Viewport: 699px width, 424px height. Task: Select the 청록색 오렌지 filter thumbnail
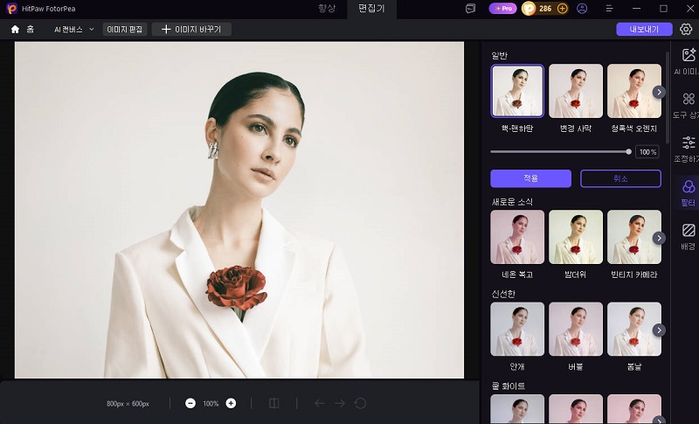(x=634, y=91)
